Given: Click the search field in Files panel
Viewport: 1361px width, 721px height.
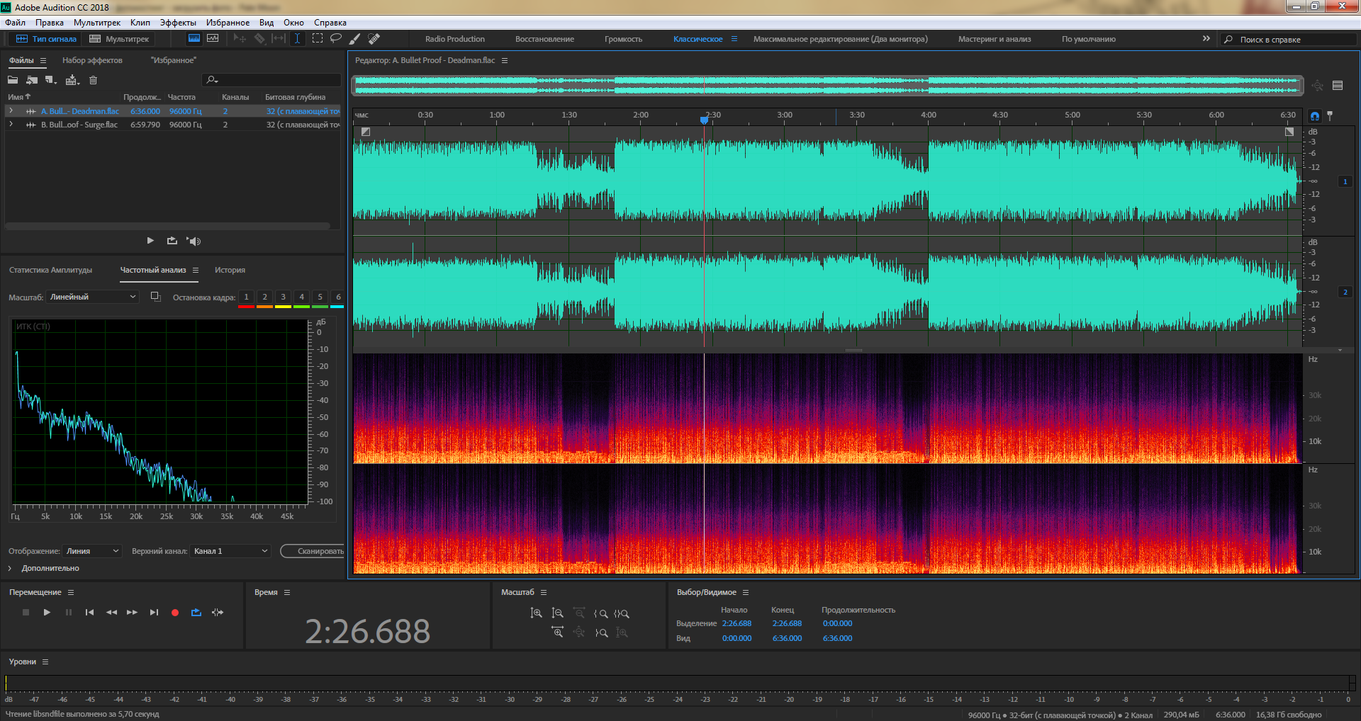Looking at the screenshot, I should [x=273, y=80].
